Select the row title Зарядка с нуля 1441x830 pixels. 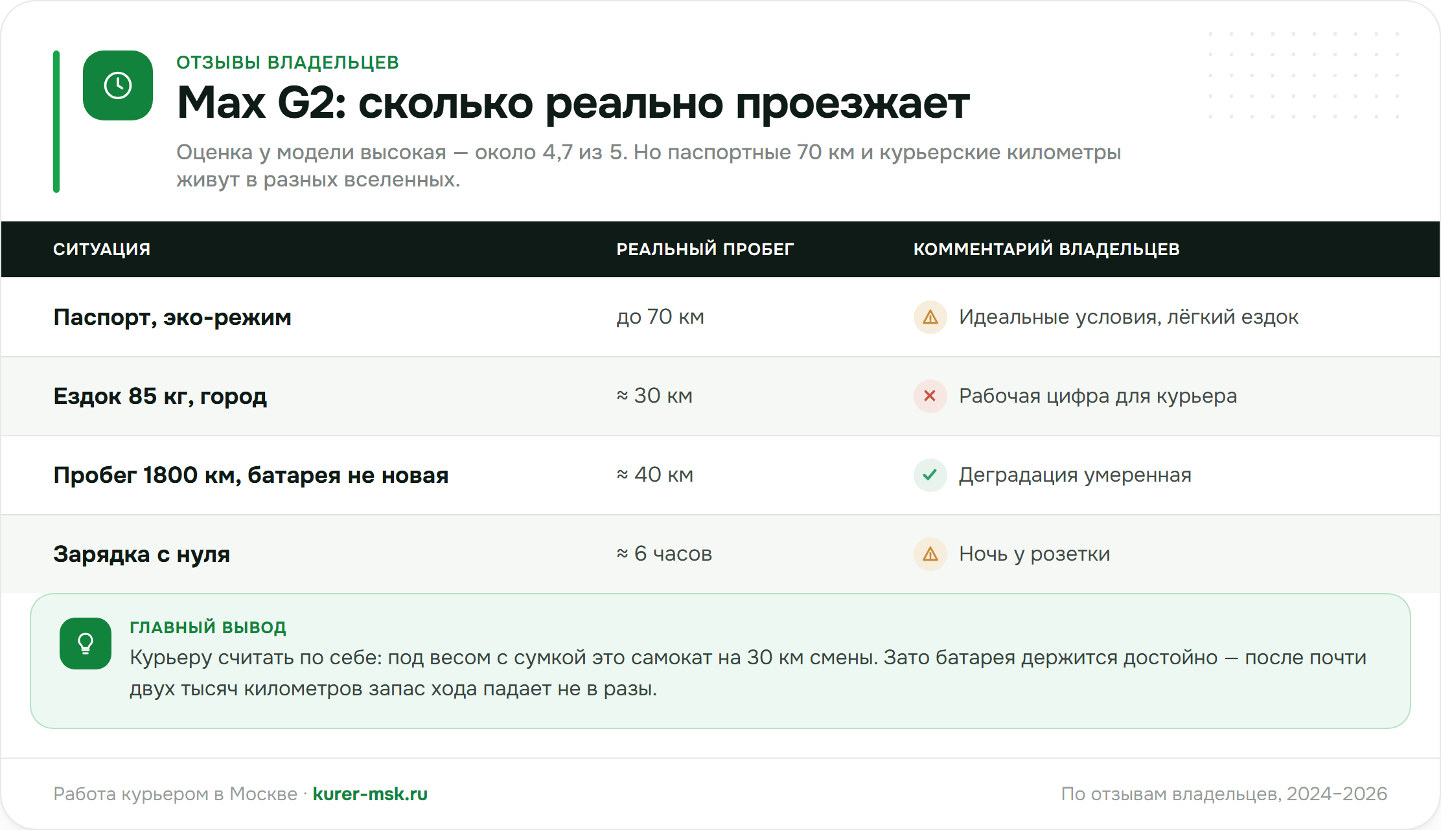142,554
